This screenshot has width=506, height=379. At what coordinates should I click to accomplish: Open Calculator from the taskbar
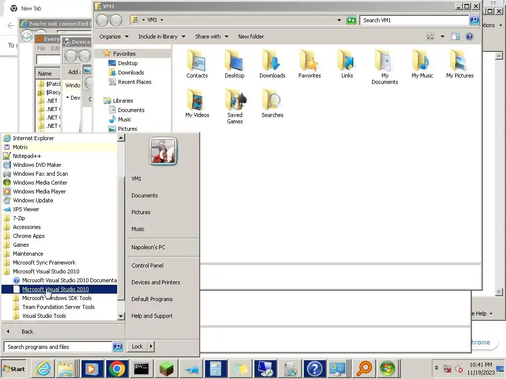click(215, 369)
